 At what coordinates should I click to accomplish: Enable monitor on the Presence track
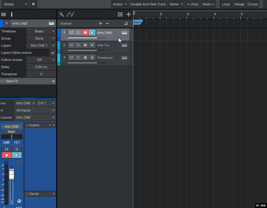click(x=92, y=57)
